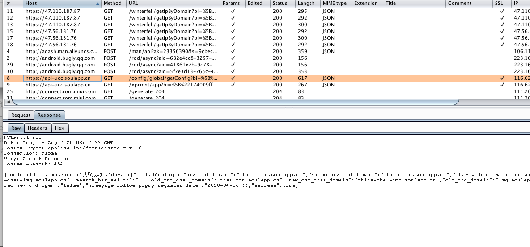
Task: Select row 17 in the history table
Action: [x=267, y=38]
